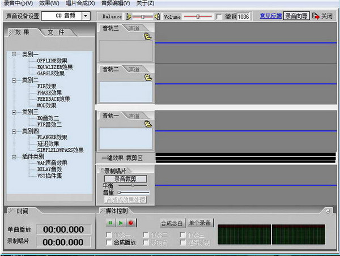The height and width of the screenshot is (256, 340).
Task: Select EQUALIZER效果 in effects tree
Action: (55, 67)
